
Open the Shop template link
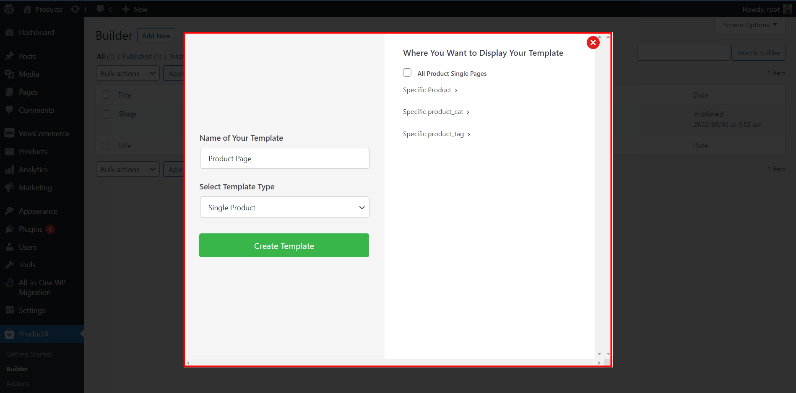point(127,114)
